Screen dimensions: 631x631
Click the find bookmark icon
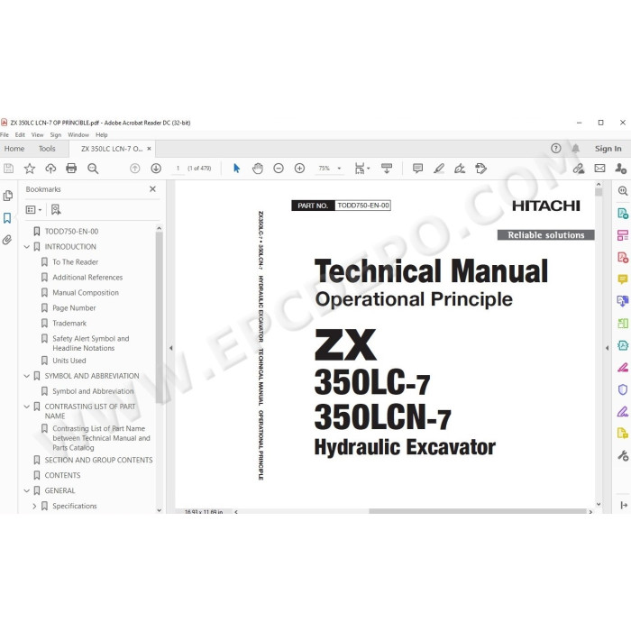(56, 209)
